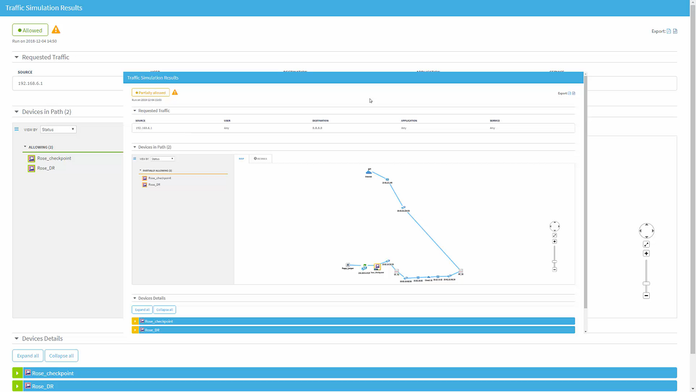Click the pan compass control in the background map
The image size is (696, 392).
tap(647, 231)
